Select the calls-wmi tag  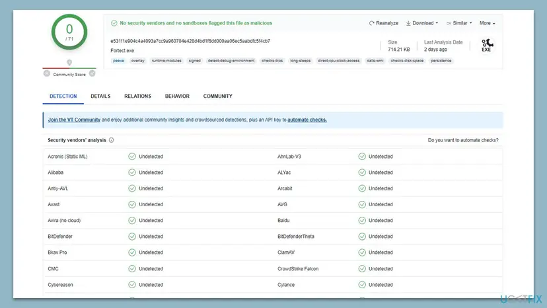(375, 61)
